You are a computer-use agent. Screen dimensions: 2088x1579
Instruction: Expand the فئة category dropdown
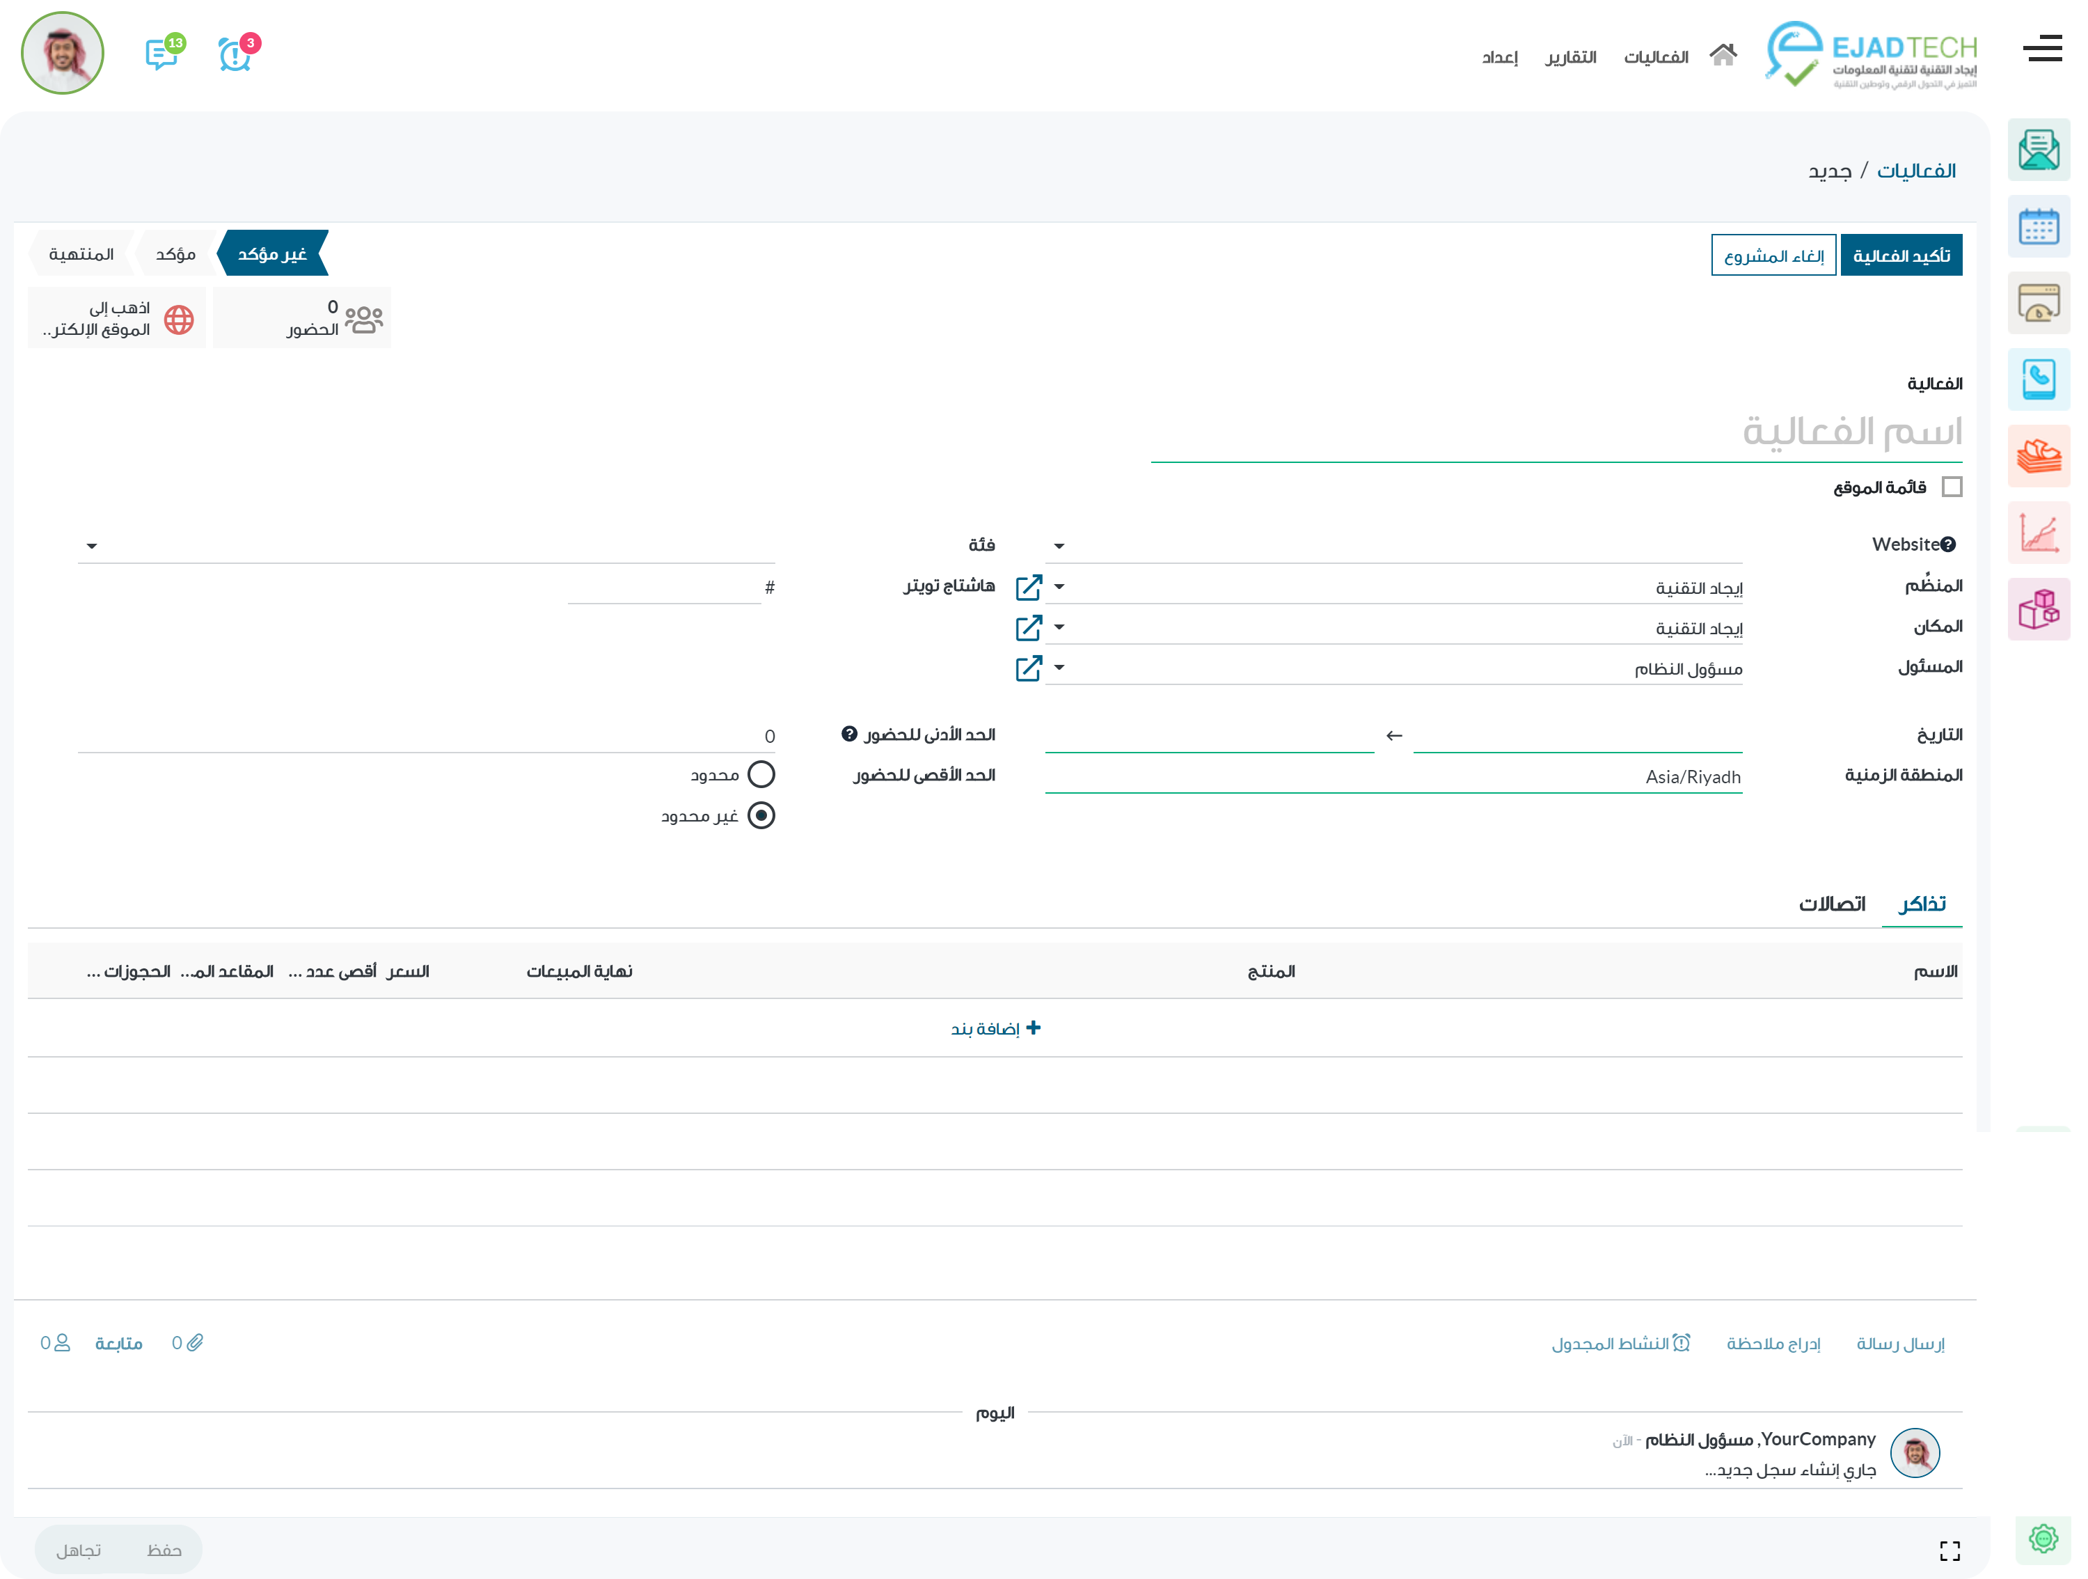click(92, 546)
